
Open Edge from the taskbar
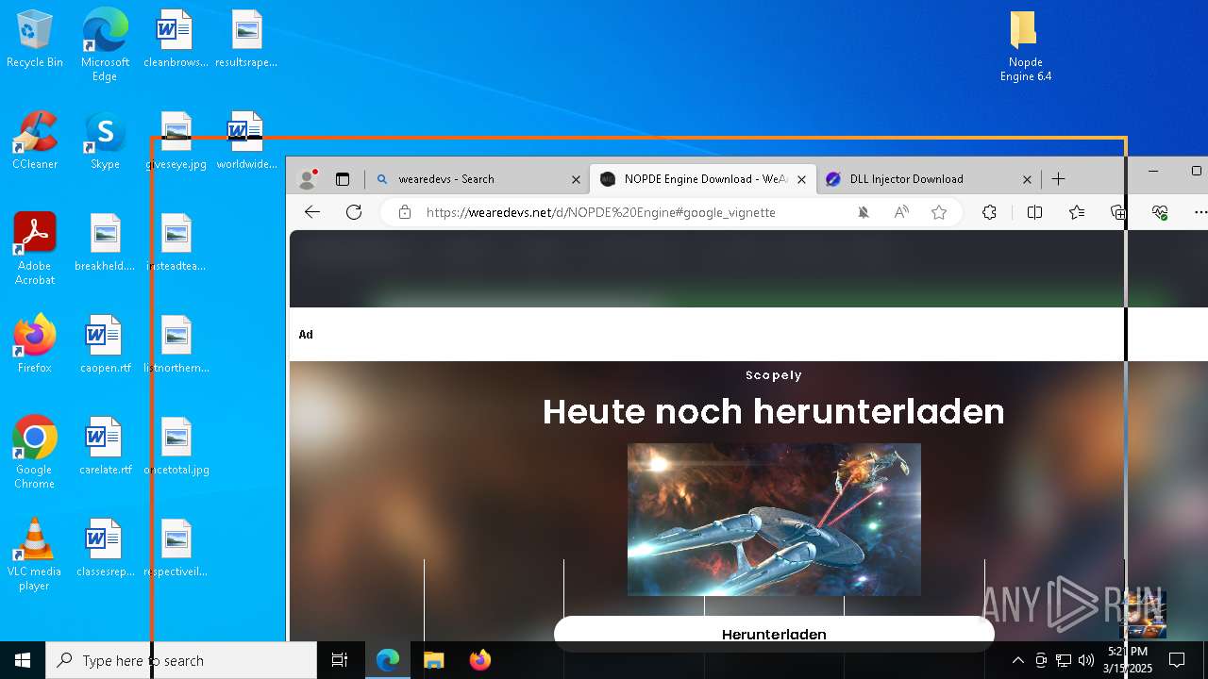click(388, 660)
